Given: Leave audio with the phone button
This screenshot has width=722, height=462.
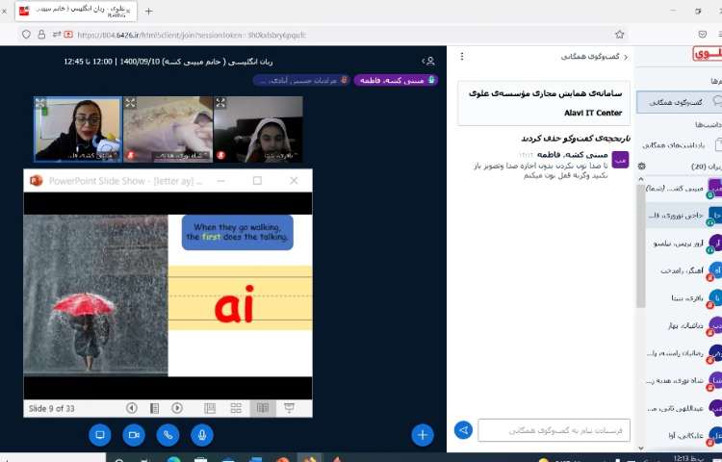Looking at the screenshot, I should click(x=168, y=435).
